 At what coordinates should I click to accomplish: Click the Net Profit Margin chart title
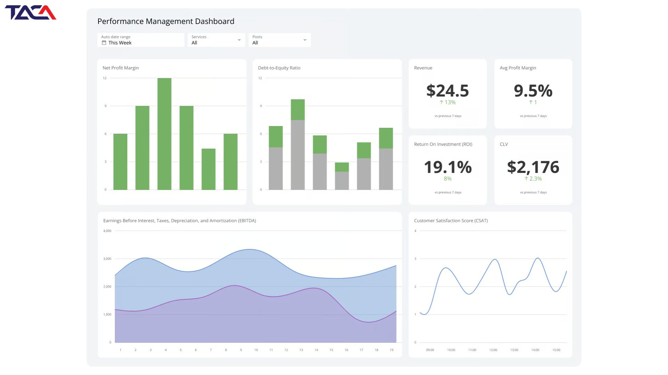[x=121, y=68]
